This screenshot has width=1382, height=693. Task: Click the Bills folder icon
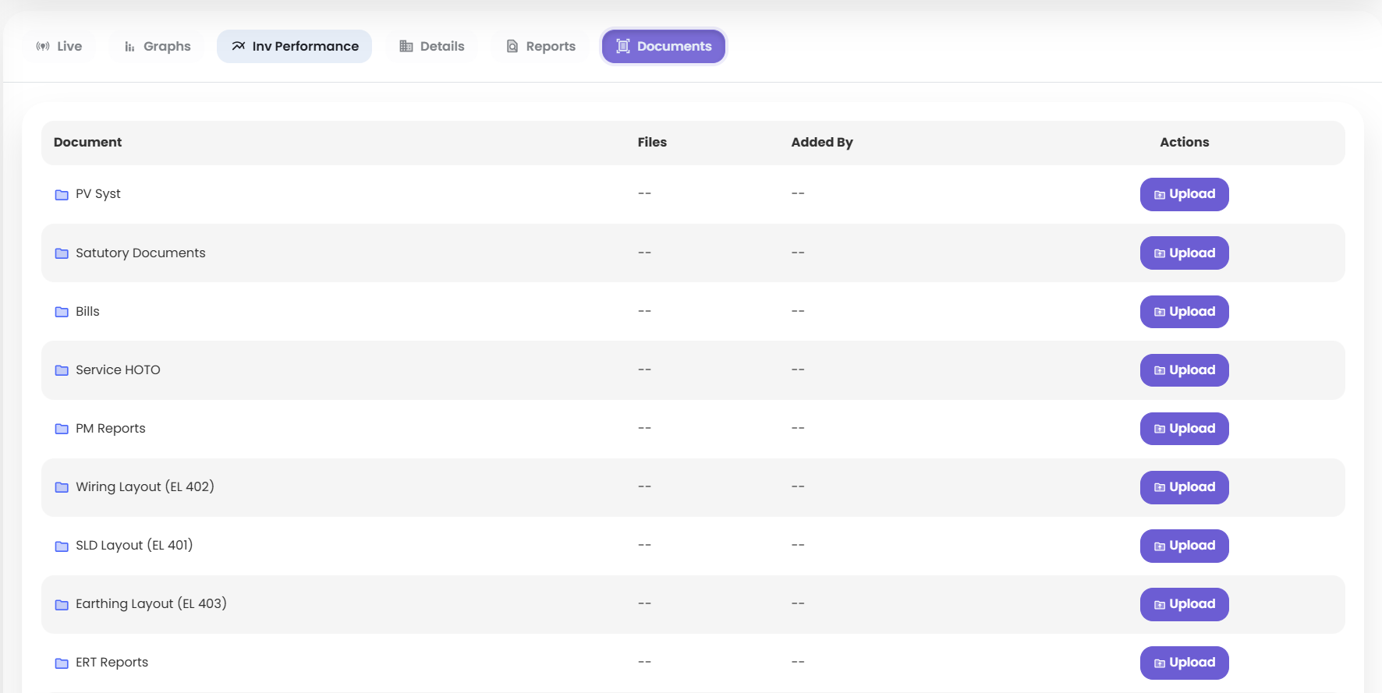(62, 312)
